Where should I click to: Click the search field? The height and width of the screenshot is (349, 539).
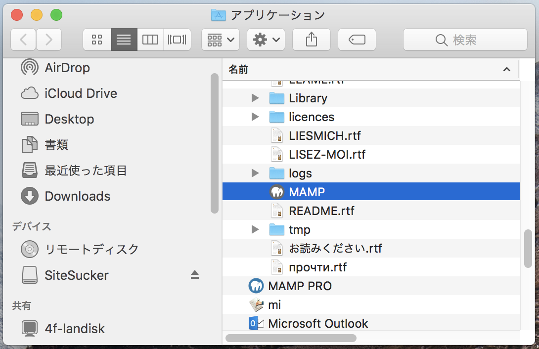465,40
